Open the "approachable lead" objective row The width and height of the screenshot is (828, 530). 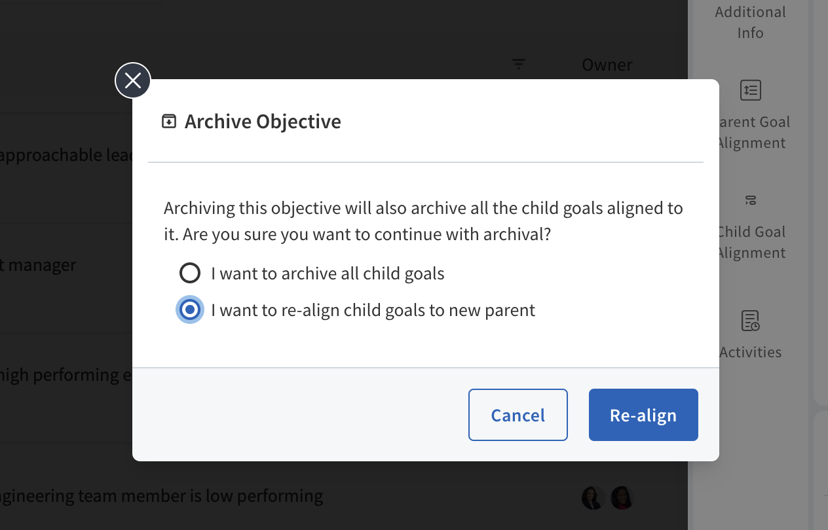66,155
